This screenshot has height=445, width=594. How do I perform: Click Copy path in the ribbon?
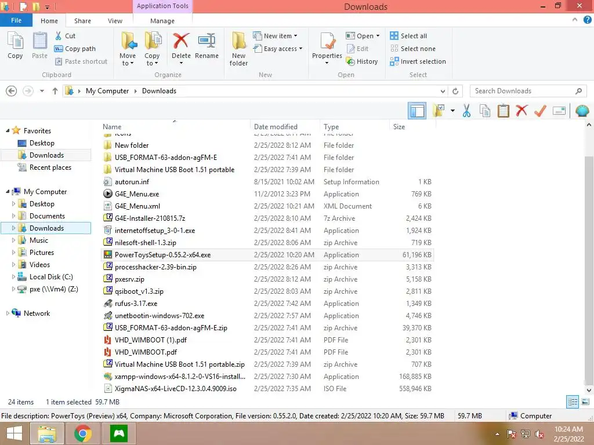pos(75,49)
